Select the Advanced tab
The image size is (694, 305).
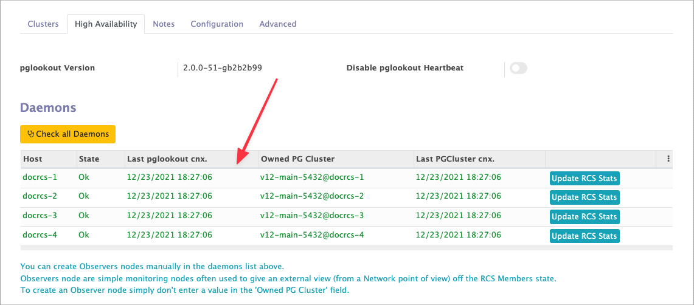[x=277, y=24]
